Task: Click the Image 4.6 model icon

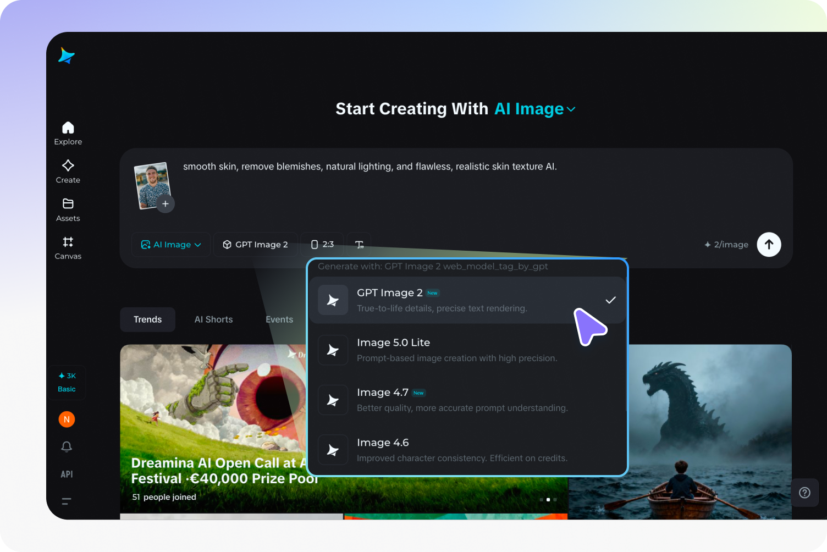Action: click(x=333, y=450)
